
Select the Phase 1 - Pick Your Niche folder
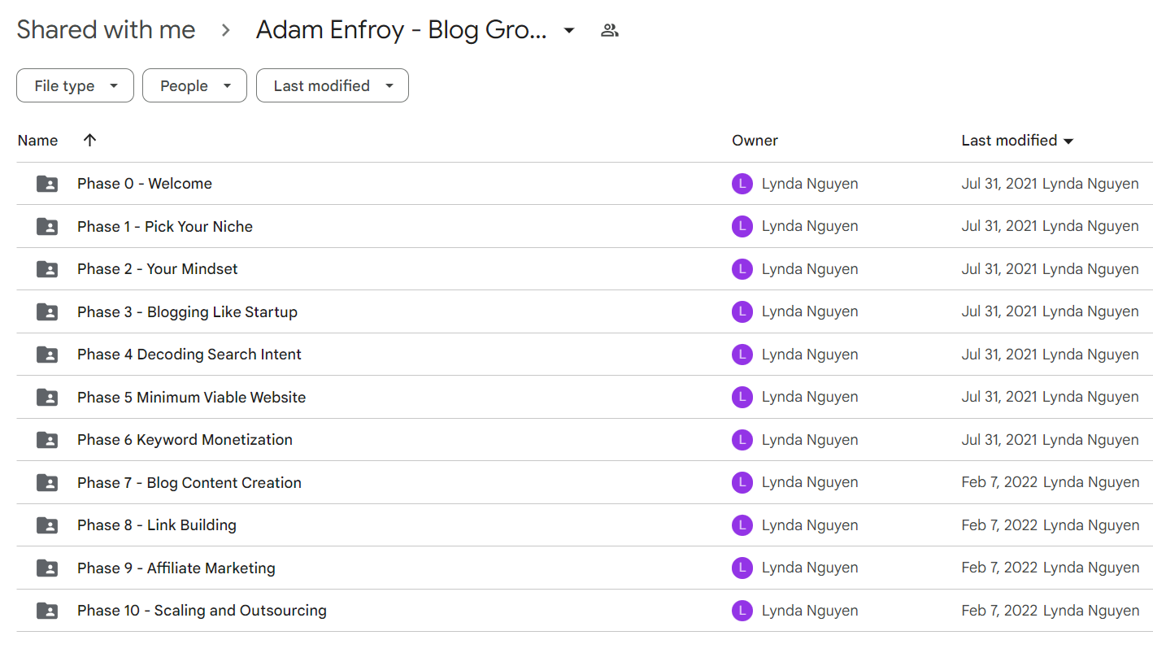585,226
